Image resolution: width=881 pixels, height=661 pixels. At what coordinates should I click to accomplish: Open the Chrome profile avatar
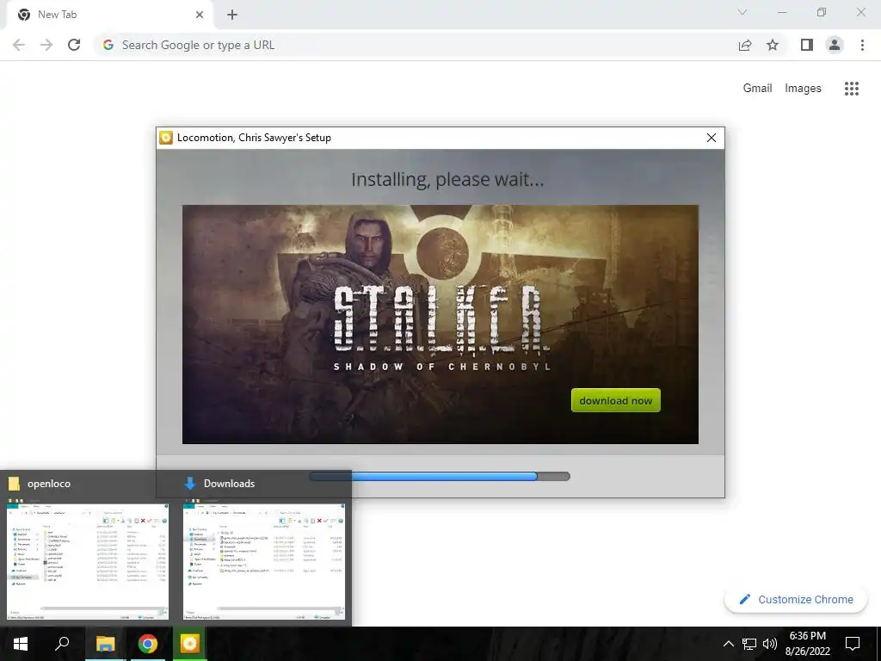coord(835,45)
